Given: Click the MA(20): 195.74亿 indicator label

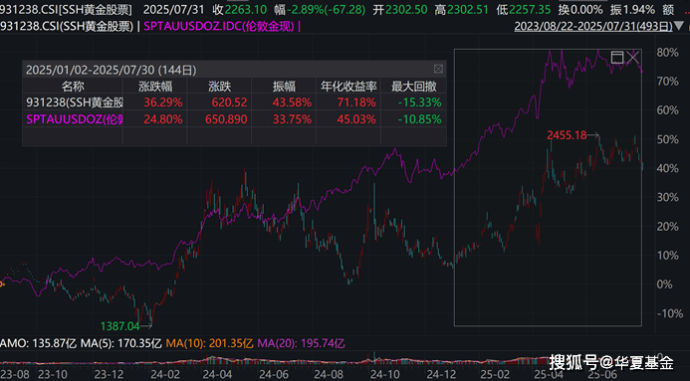Looking at the screenshot, I should 301,343.
